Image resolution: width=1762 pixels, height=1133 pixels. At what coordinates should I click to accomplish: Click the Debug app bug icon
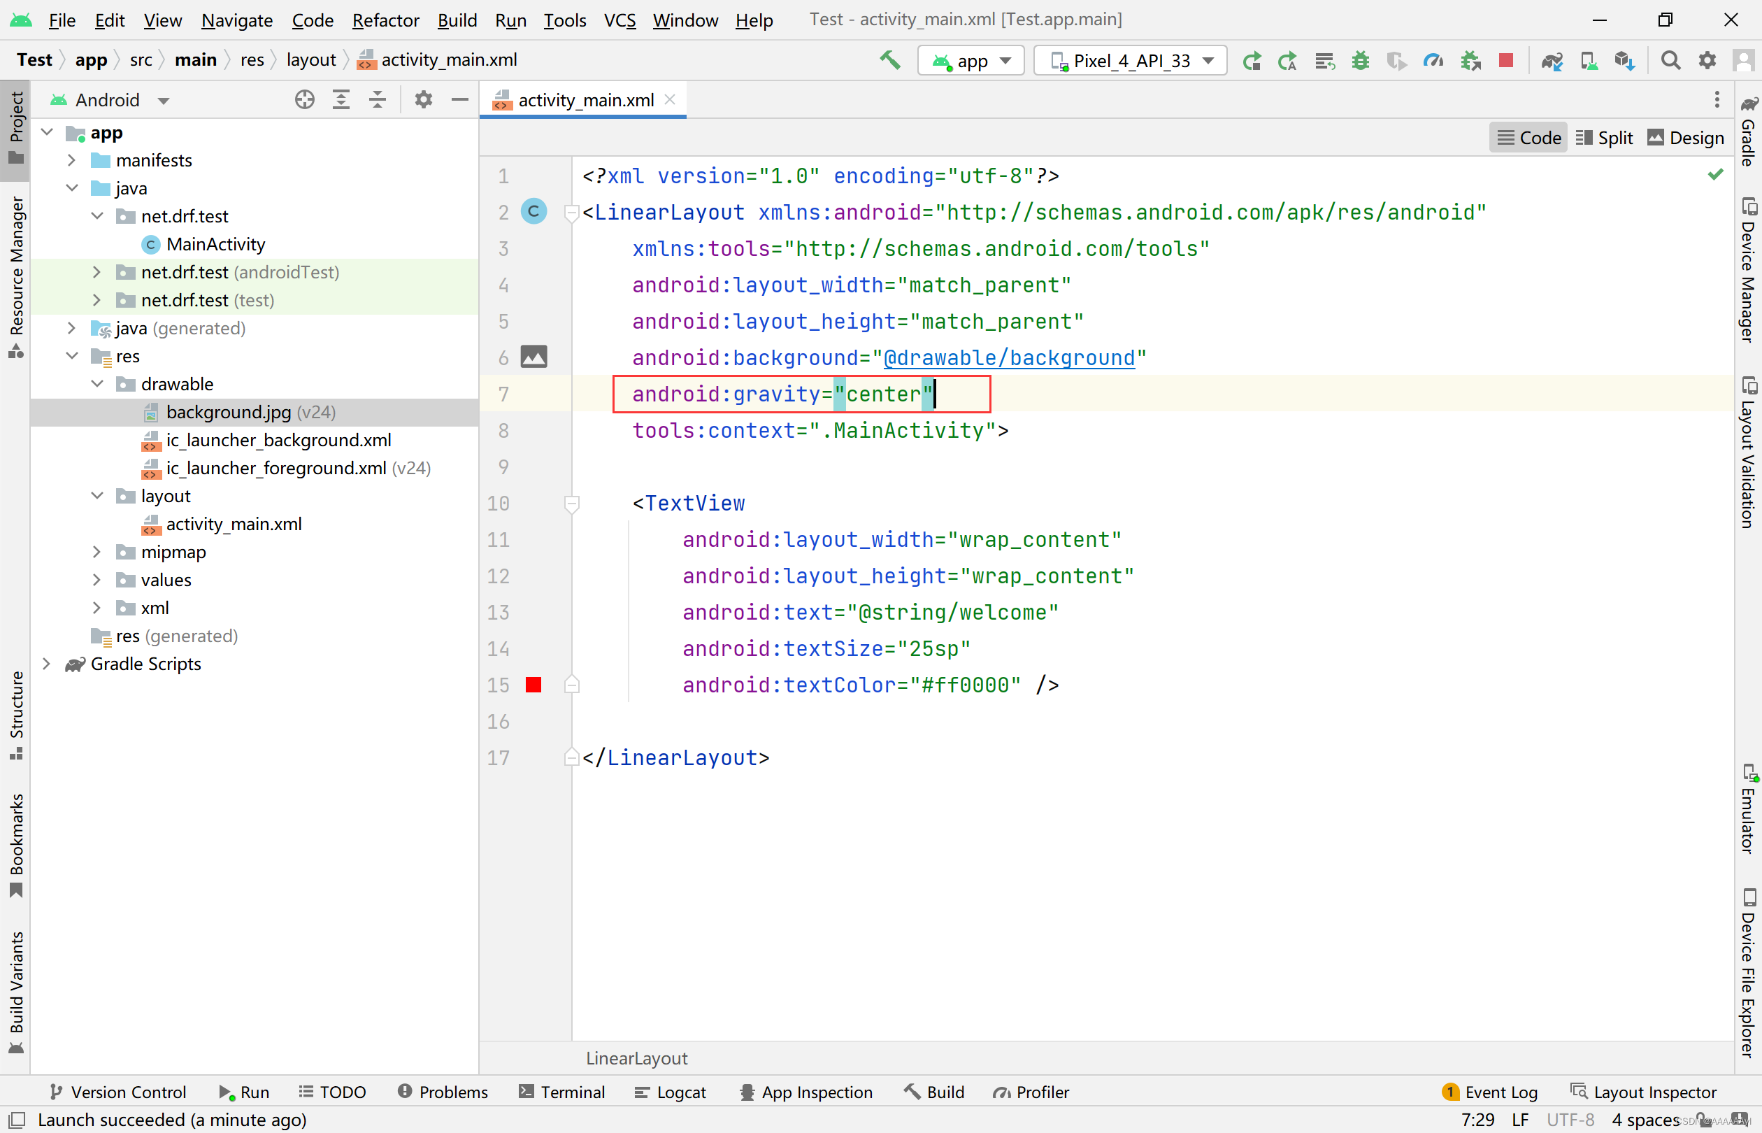[1360, 60]
